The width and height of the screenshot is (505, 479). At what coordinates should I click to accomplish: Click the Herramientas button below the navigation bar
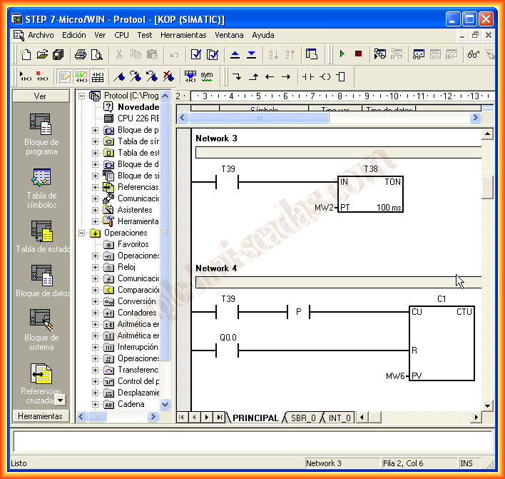(x=40, y=416)
